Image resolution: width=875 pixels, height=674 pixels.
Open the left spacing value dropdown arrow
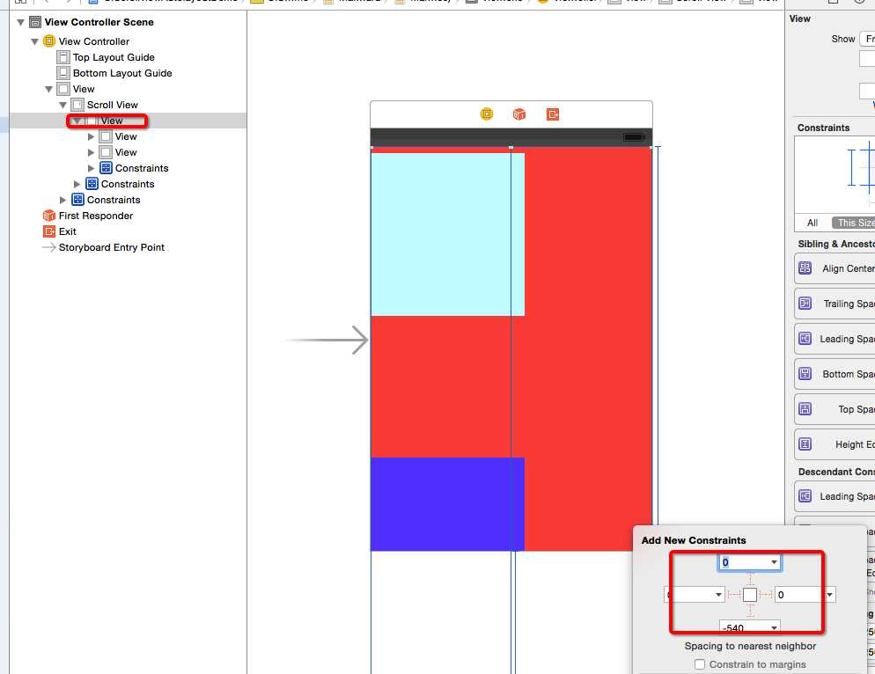718,595
